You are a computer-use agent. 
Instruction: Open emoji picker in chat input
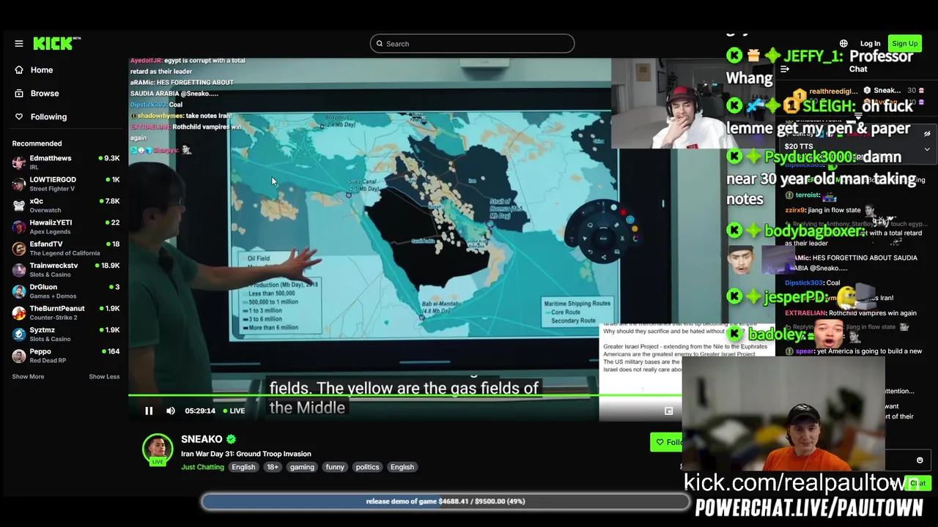[x=920, y=460]
